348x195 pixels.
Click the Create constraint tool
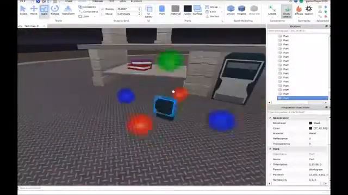[272, 10]
